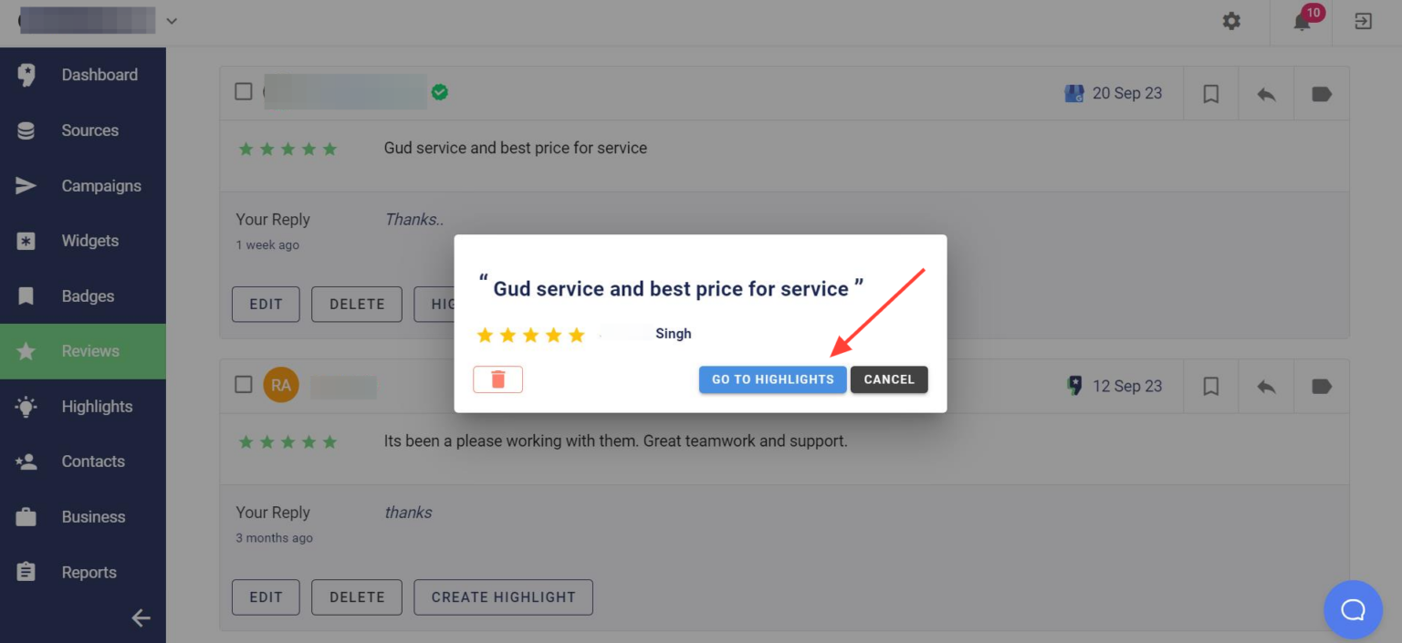This screenshot has width=1402, height=643.
Task: Click Cancel in the highlight dialog
Action: [888, 379]
